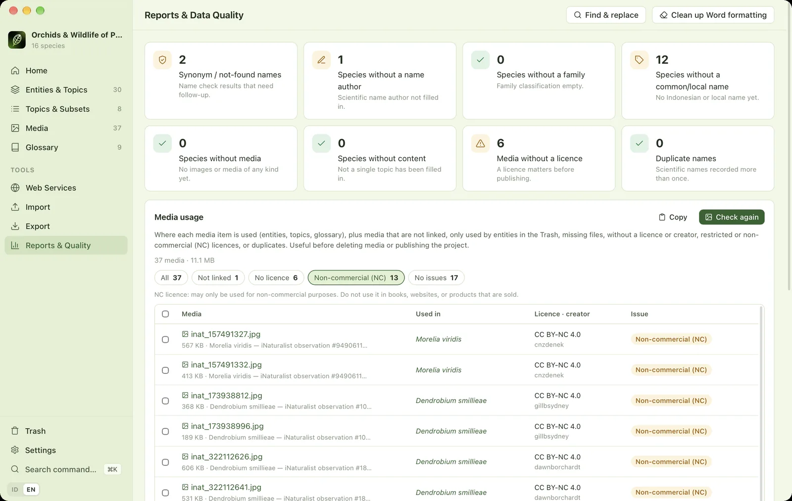This screenshot has width=792, height=501.
Task: Click the shield icon on Synonym names card
Action: point(162,60)
